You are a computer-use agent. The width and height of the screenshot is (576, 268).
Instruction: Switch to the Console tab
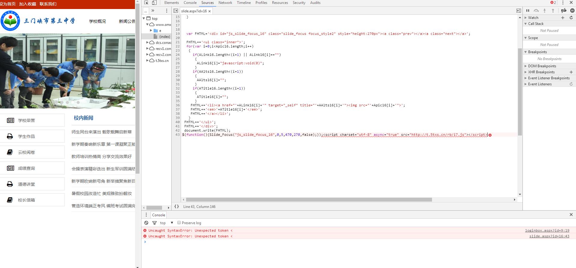[x=190, y=3]
